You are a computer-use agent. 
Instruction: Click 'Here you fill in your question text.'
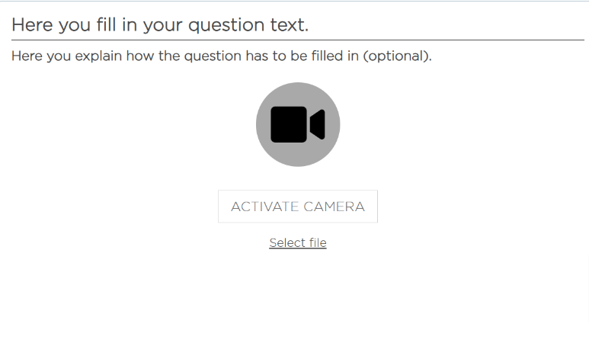[160, 25]
